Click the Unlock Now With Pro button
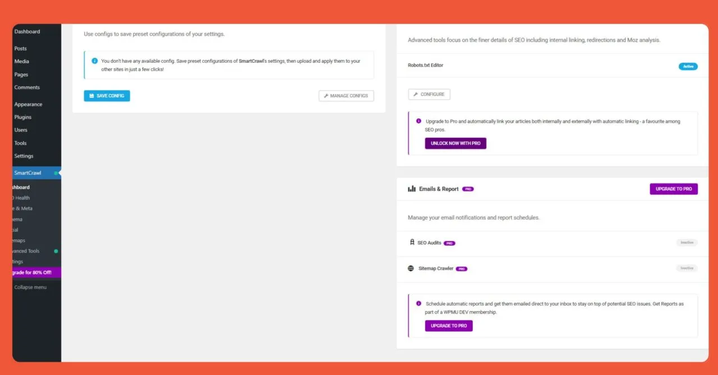This screenshot has width=718, height=375. pyautogui.click(x=455, y=143)
